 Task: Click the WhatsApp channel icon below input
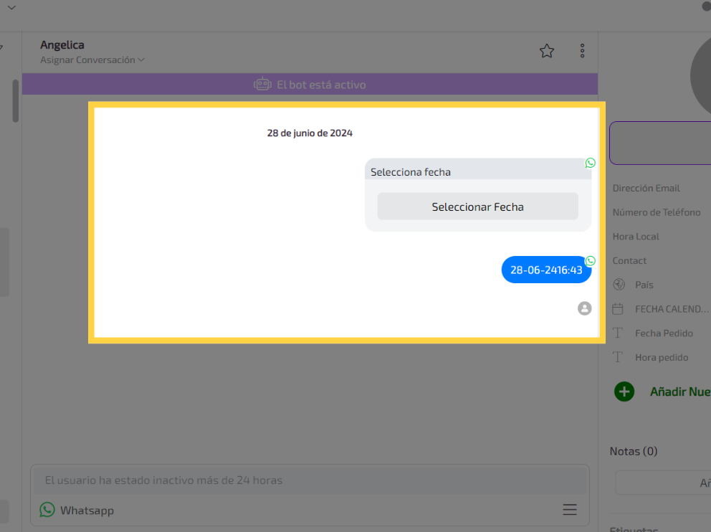pos(47,510)
